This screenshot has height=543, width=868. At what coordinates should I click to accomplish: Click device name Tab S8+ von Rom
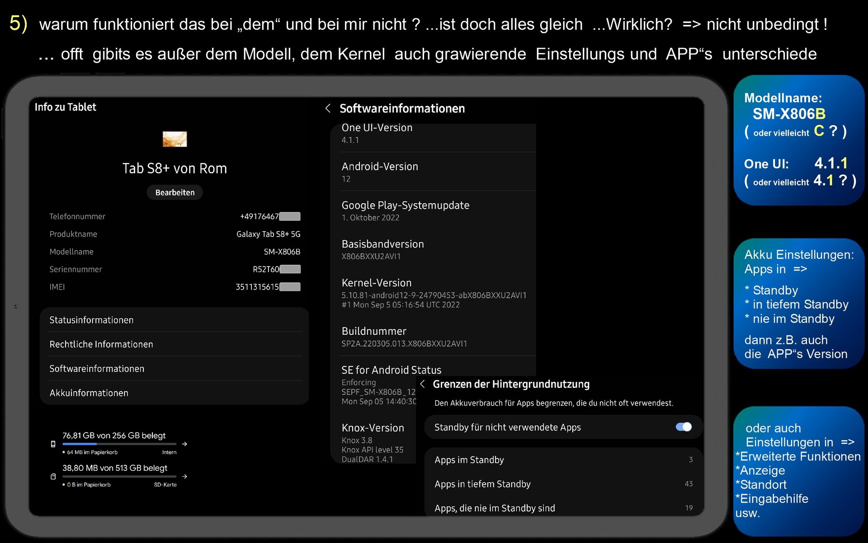click(175, 169)
